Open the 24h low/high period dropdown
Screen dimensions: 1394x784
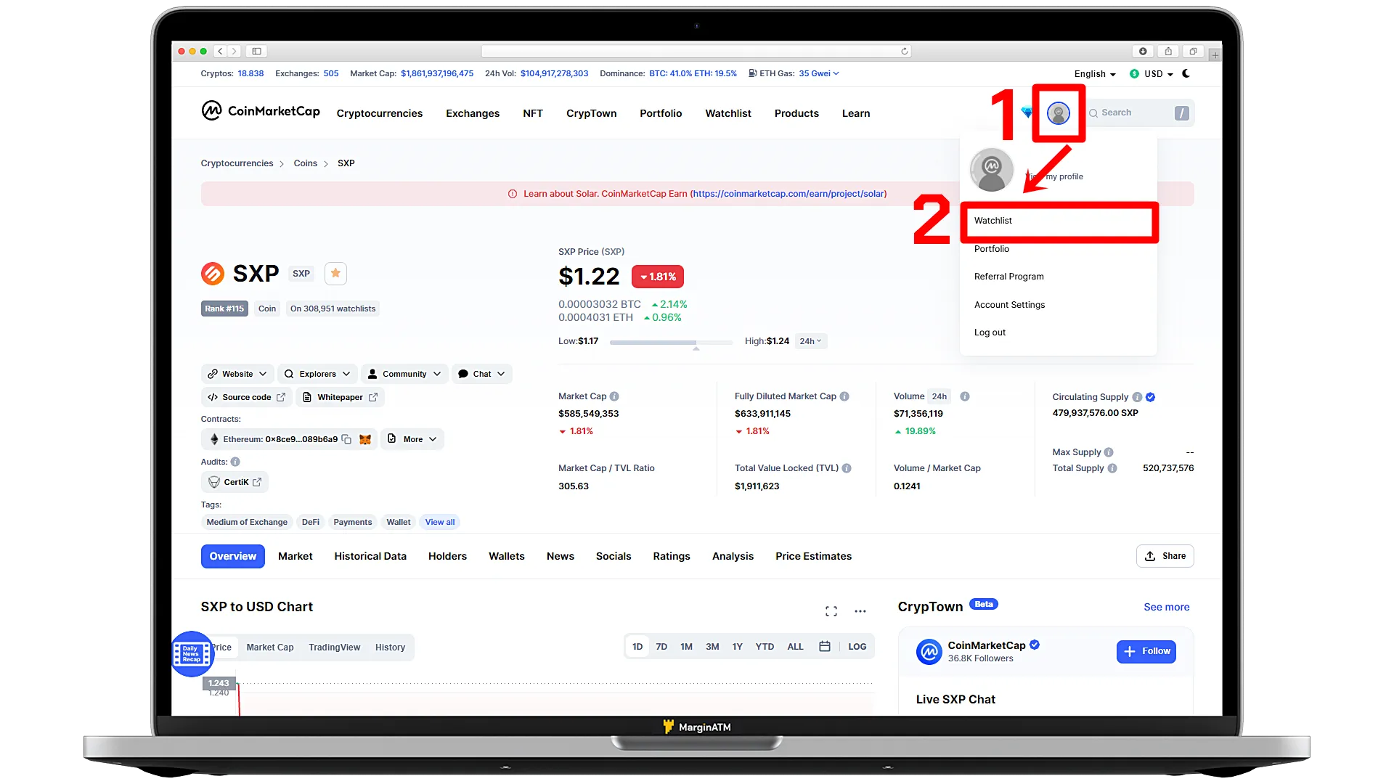[811, 341]
